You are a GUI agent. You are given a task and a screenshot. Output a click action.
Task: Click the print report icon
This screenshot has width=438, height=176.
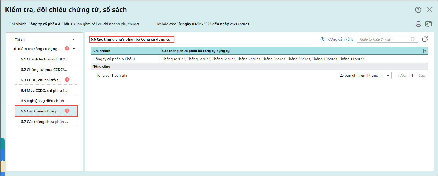coord(418,24)
